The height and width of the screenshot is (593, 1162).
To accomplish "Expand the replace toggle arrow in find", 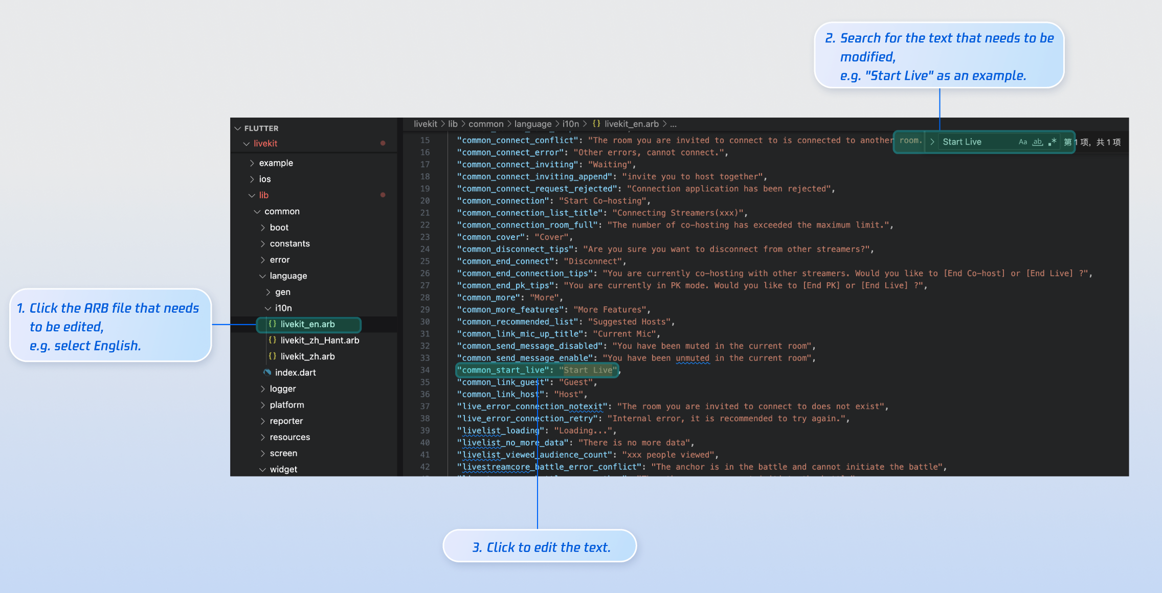I will click(x=932, y=142).
